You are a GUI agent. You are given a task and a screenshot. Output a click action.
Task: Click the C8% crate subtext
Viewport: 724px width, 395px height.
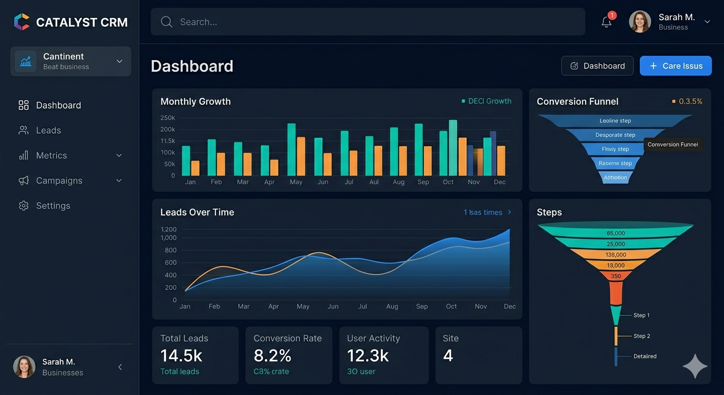271,371
